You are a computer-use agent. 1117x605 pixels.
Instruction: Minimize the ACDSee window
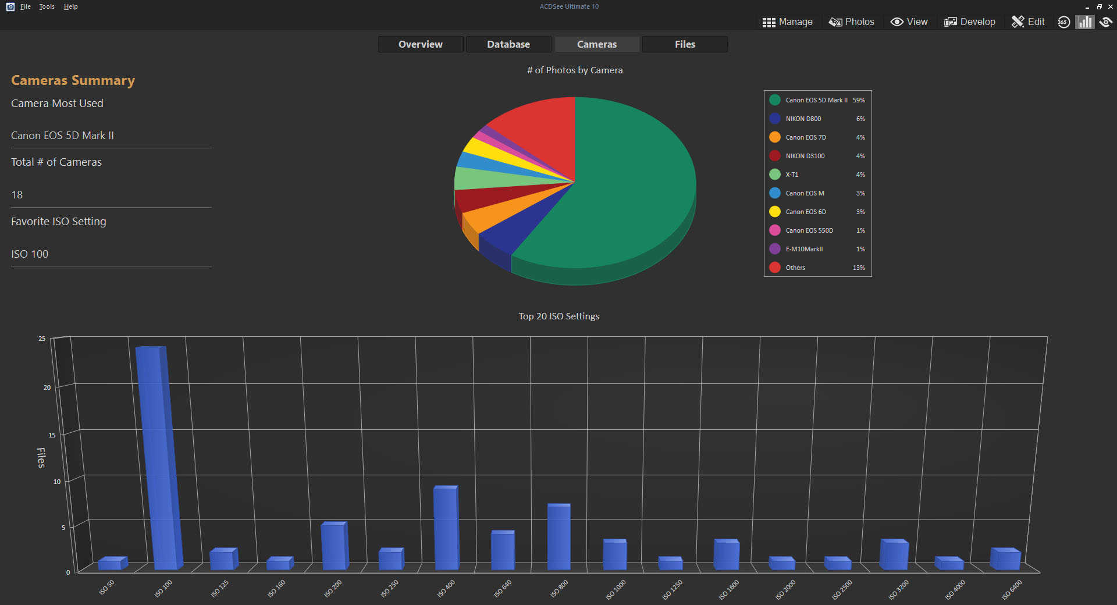[x=1087, y=6]
